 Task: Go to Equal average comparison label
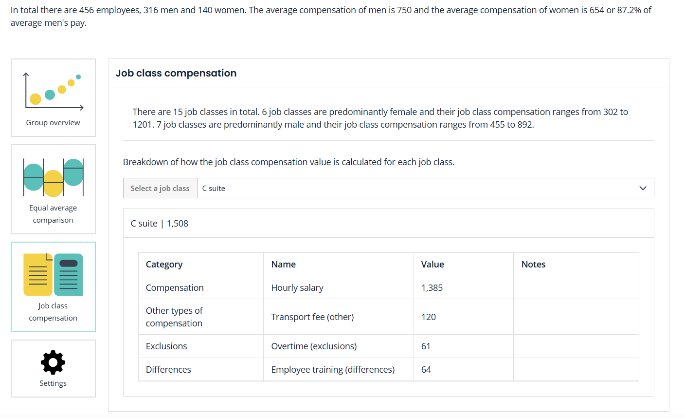tap(53, 214)
